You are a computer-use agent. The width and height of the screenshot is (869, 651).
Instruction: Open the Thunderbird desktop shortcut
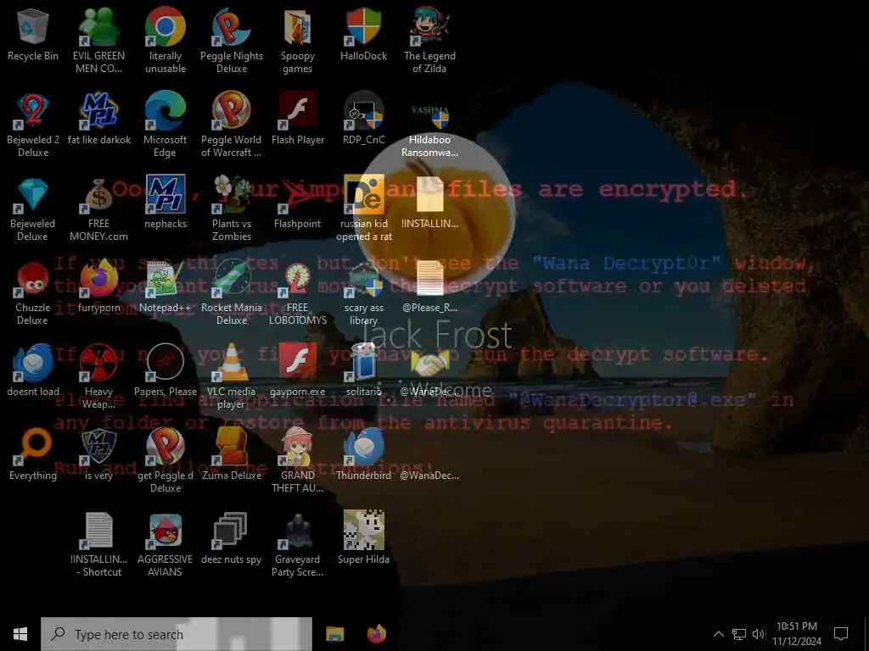point(363,455)
